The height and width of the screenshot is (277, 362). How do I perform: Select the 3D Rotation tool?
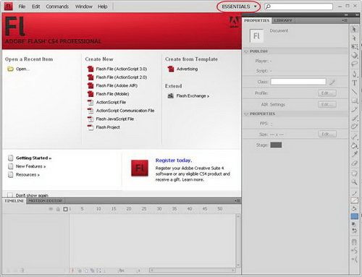pos(354,56)
